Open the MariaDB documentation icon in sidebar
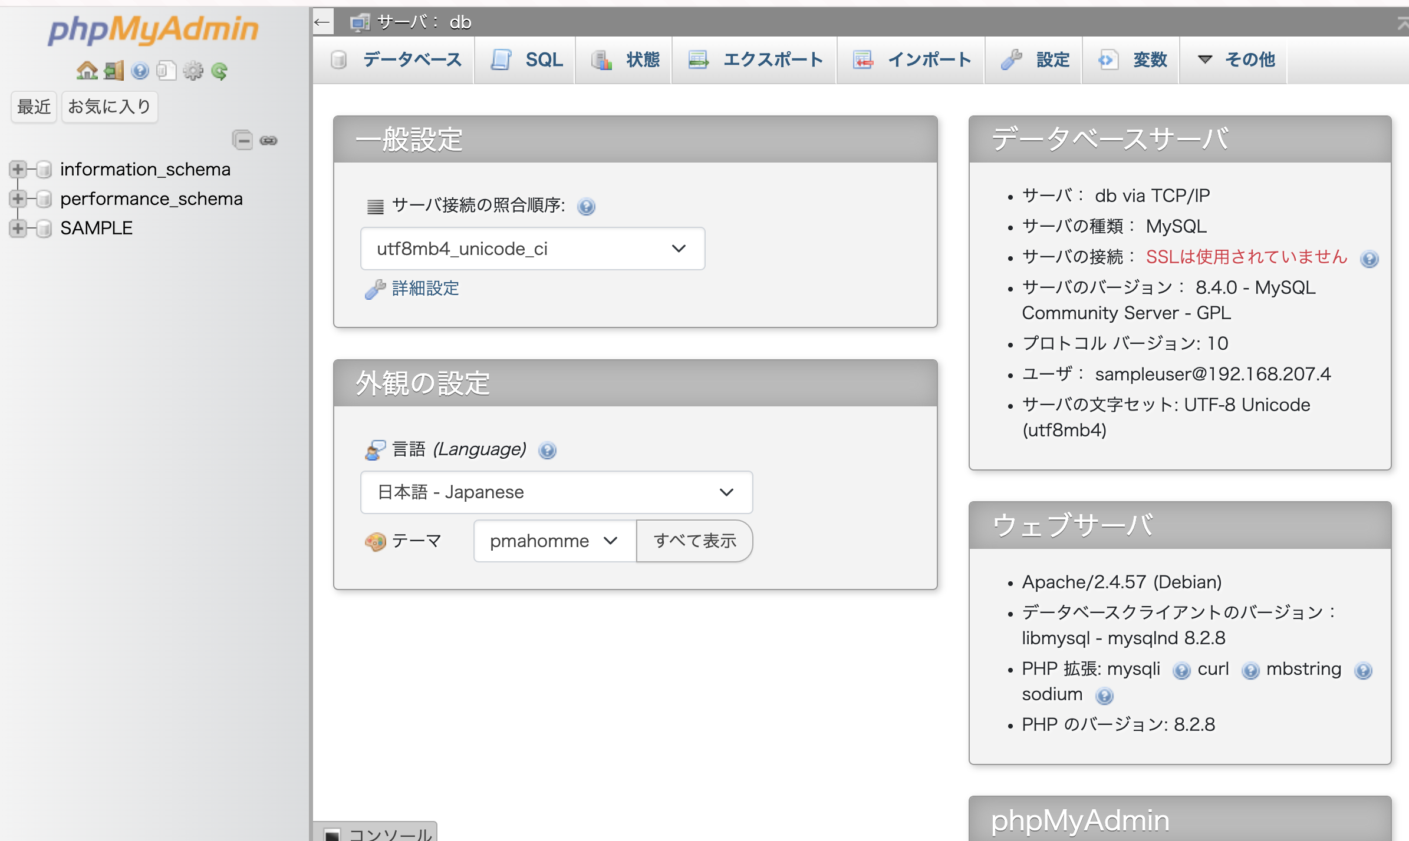 [x=166, y=71]
